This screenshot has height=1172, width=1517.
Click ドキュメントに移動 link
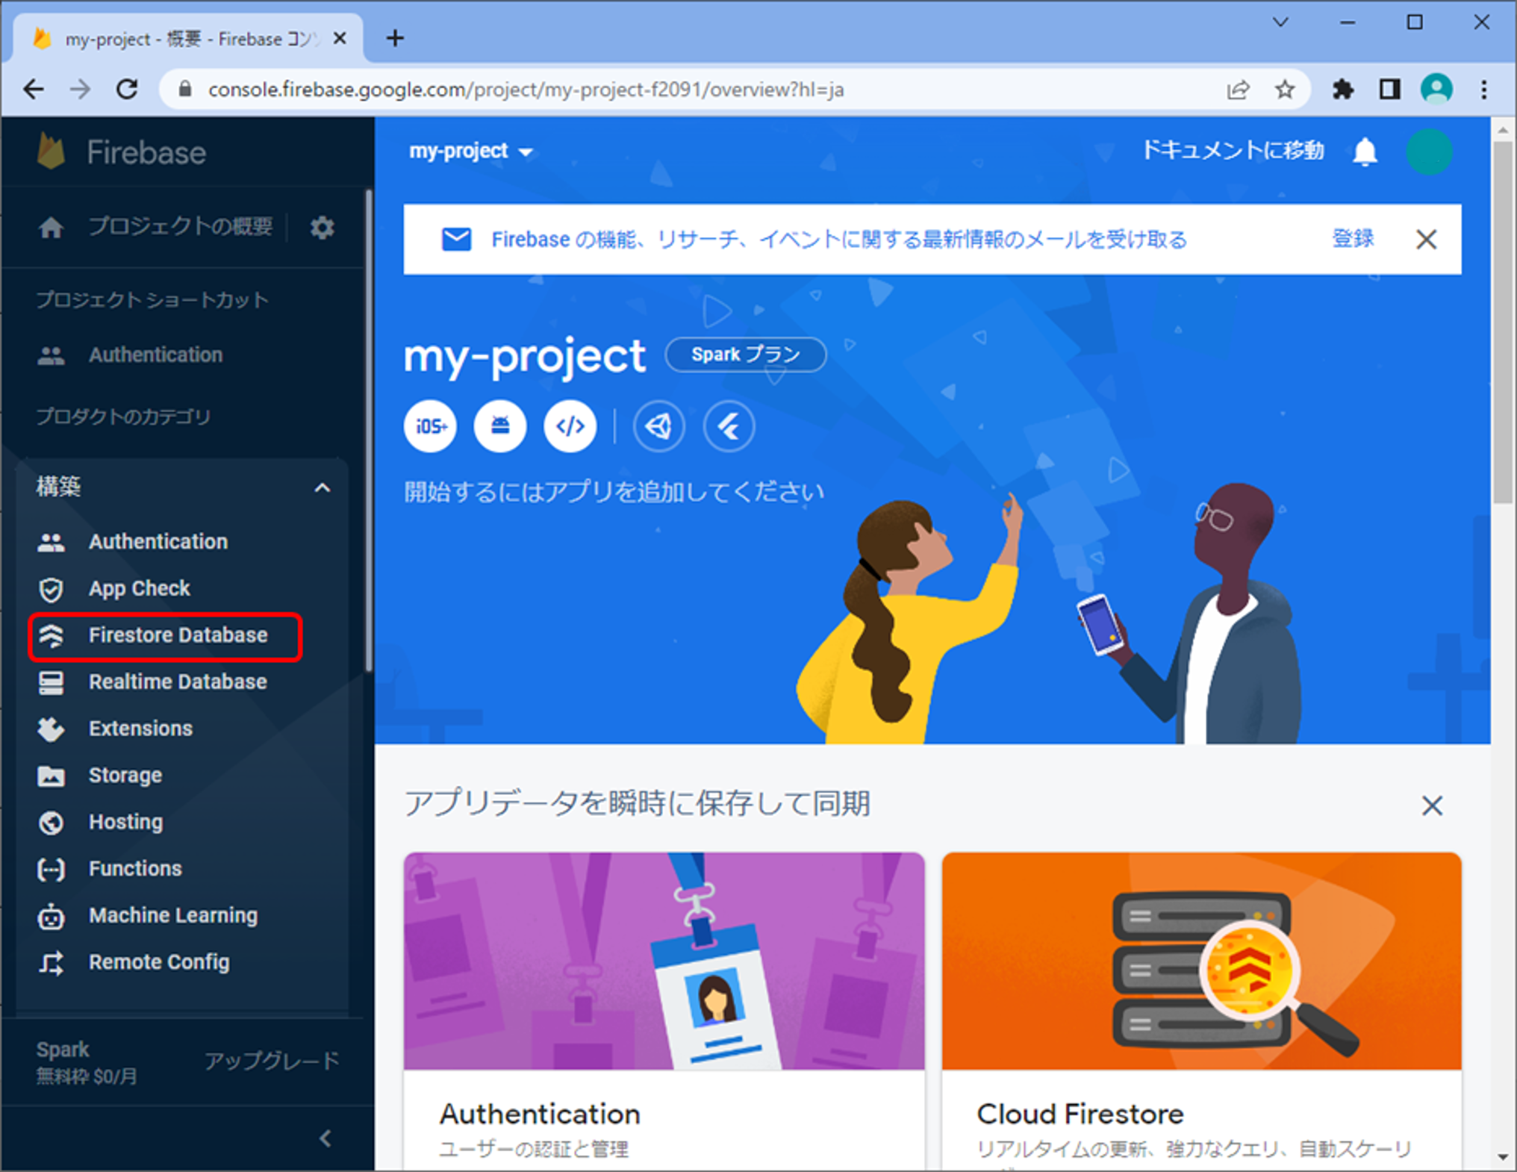tap(1233, 151)
